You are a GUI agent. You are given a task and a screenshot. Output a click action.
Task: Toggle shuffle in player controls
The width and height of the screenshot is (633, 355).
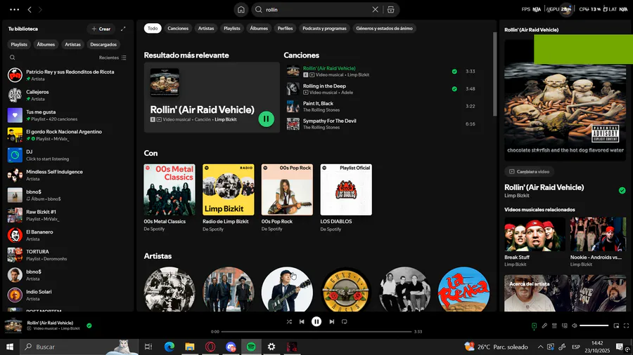click(289, 321)
